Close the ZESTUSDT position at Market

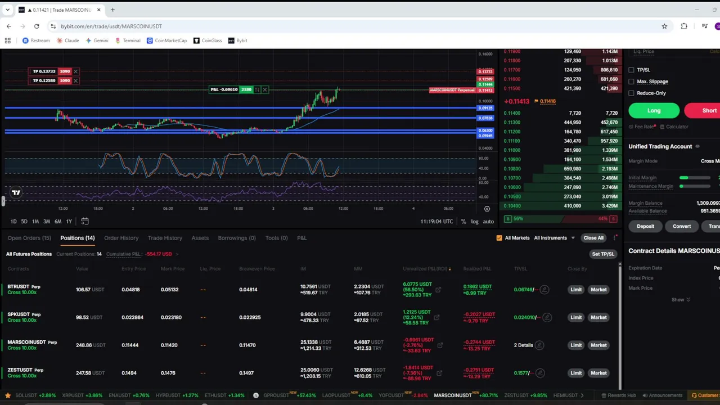(598, 373)
